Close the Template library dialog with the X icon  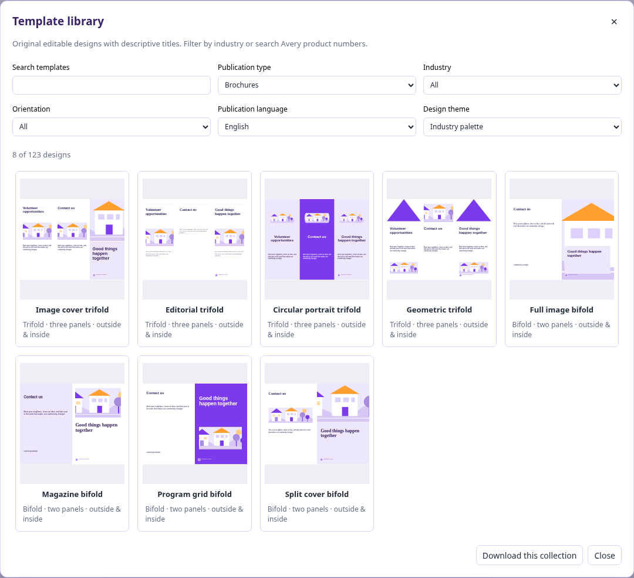pos(614,22)
